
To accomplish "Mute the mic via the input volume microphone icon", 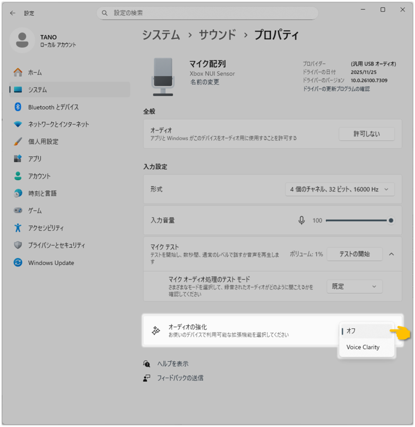I will pos(302,220).
